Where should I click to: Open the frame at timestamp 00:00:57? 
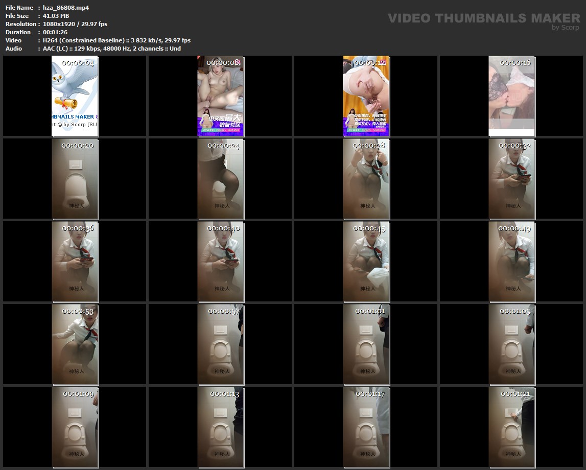[221, 344]
